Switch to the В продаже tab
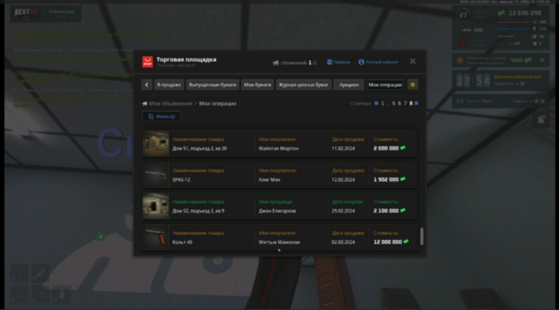 (x=169, y=85)
